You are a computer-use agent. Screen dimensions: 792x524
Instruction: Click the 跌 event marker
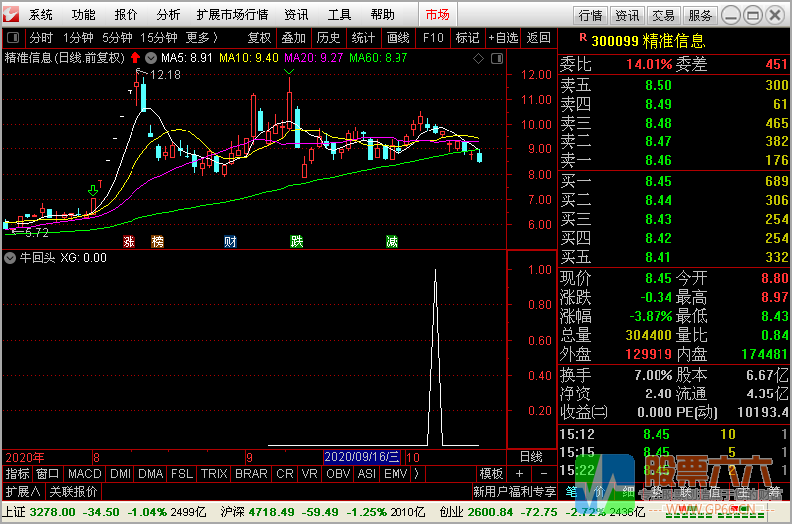coord(297,241)
